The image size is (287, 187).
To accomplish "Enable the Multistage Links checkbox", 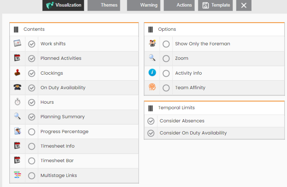I will pos(32,176).
